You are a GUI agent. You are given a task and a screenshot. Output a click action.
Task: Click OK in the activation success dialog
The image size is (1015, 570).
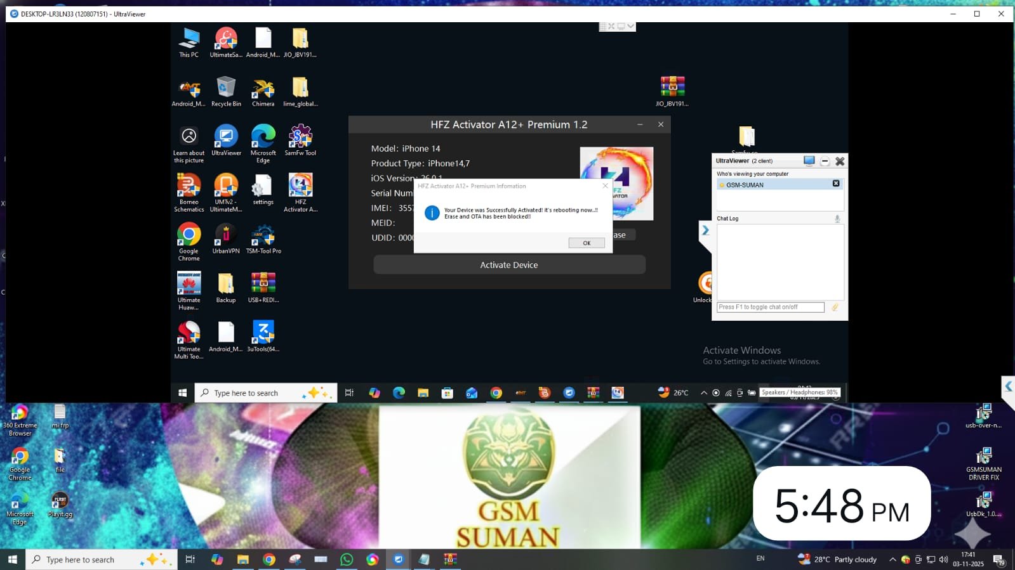(586, 243)
